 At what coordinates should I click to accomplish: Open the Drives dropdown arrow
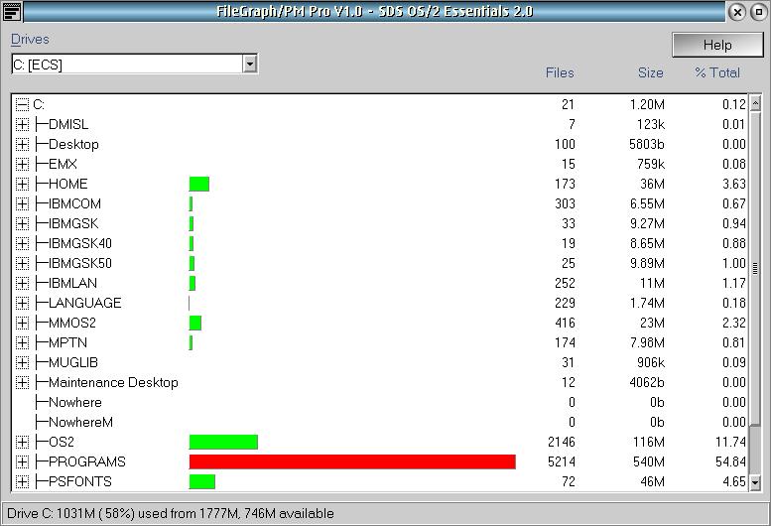pos(250,64)
